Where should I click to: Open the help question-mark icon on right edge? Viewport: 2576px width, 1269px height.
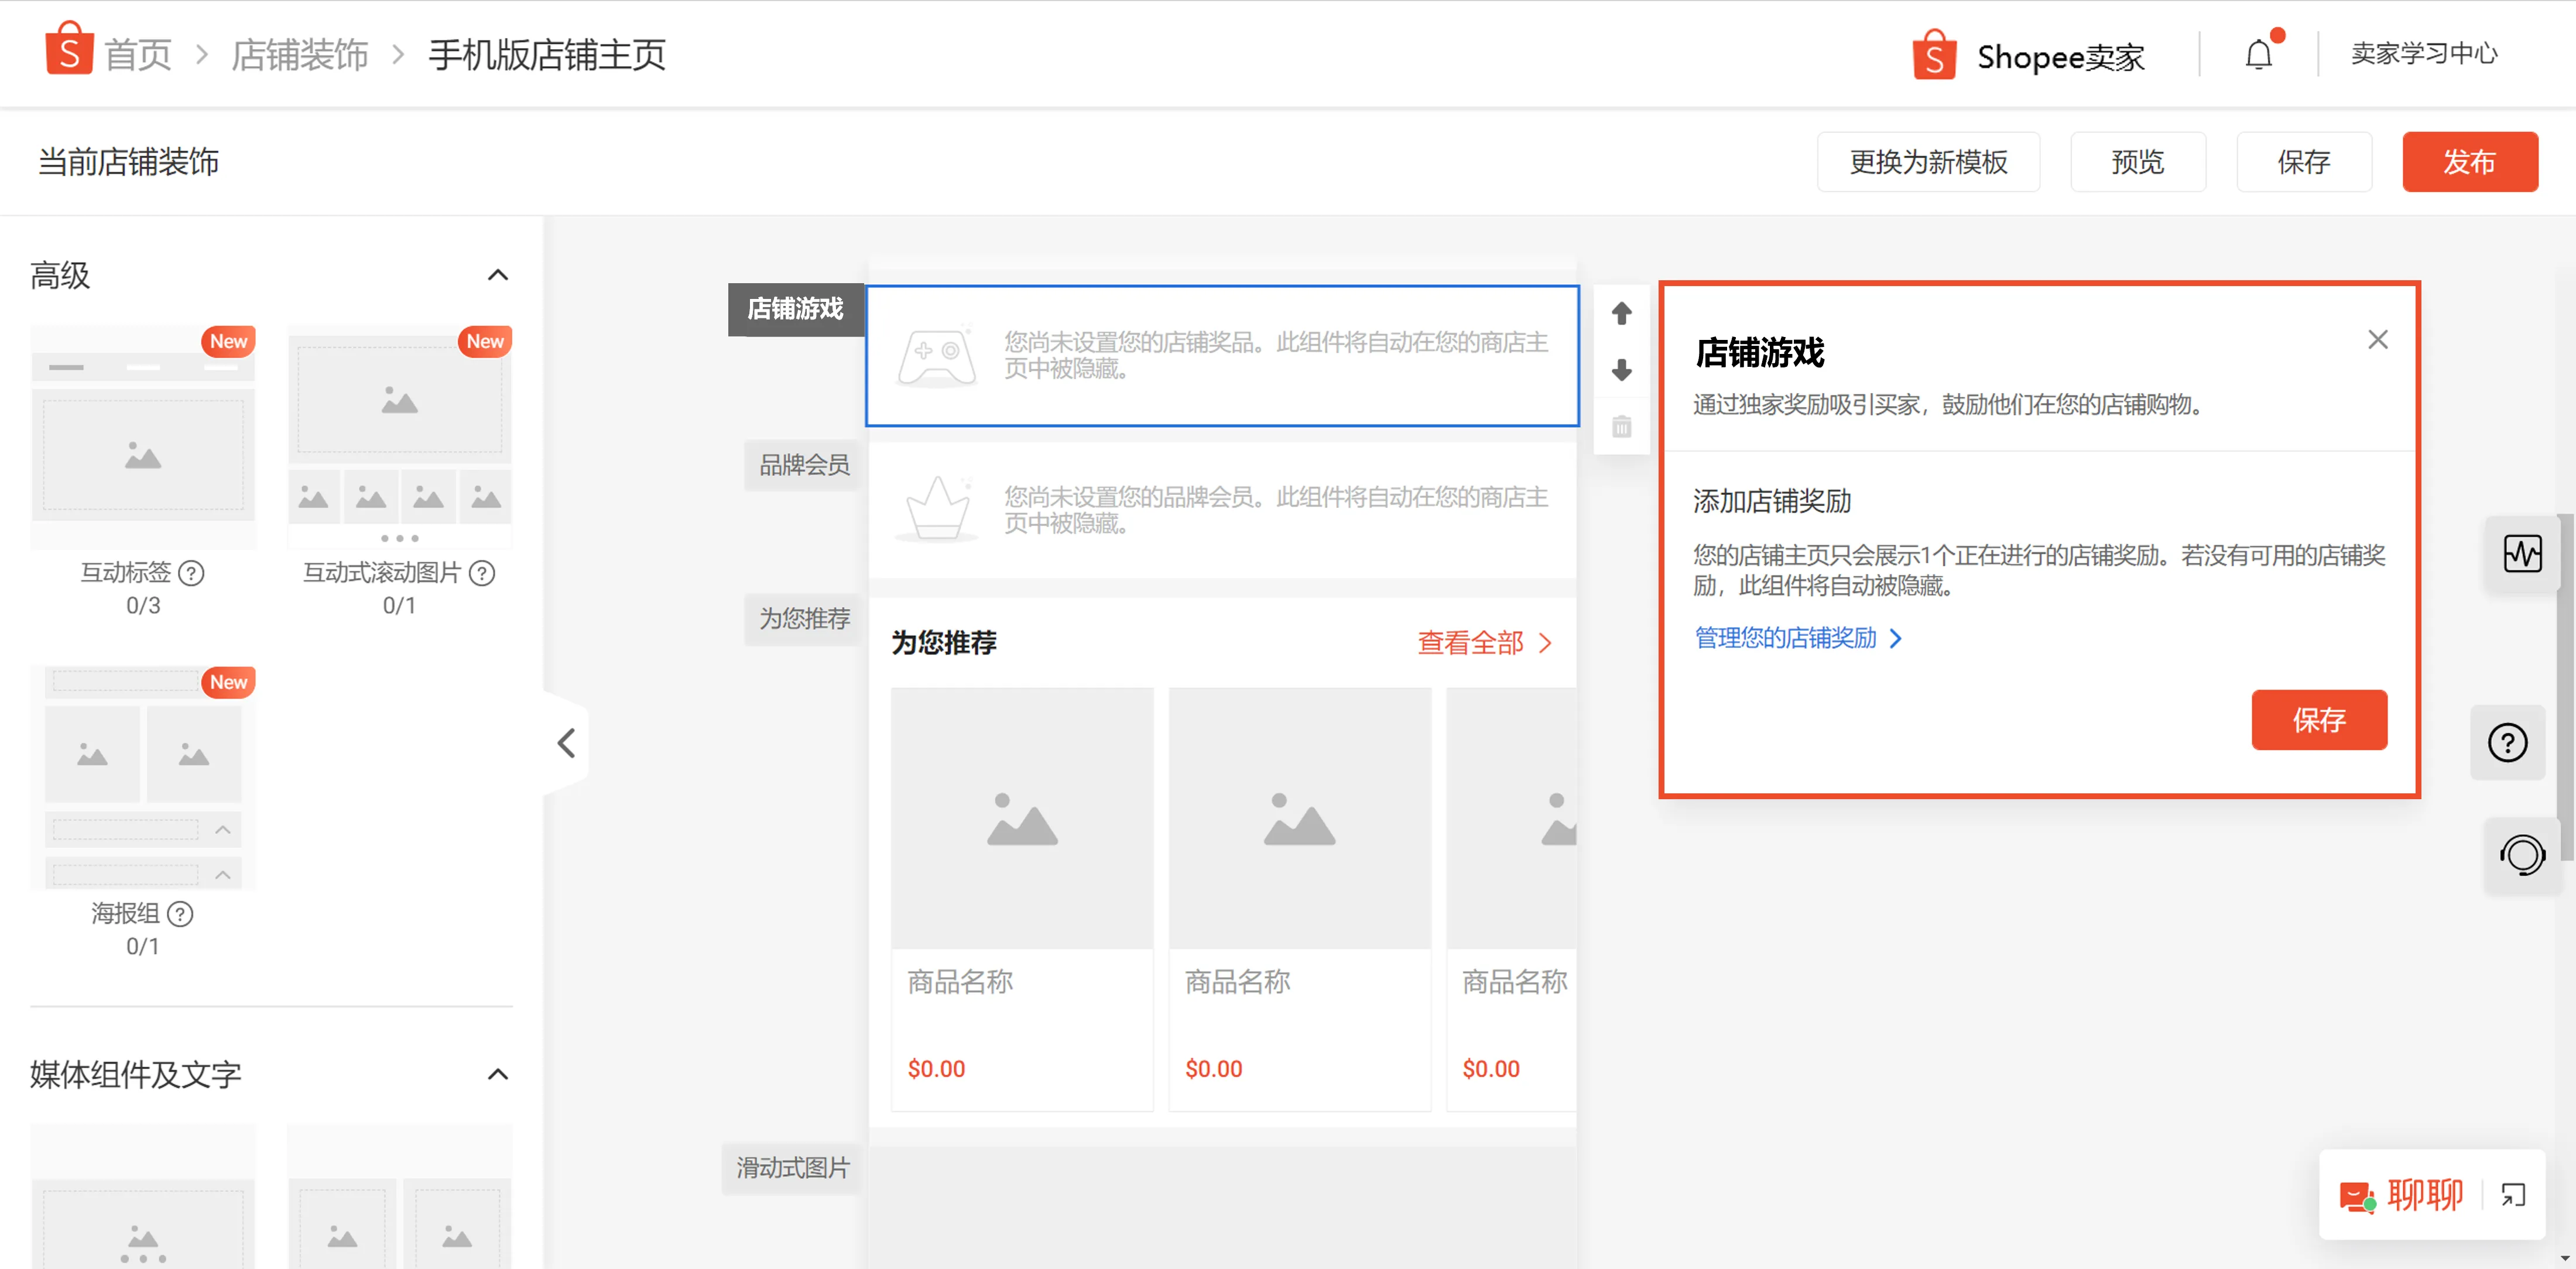[x=2508, y=741]
